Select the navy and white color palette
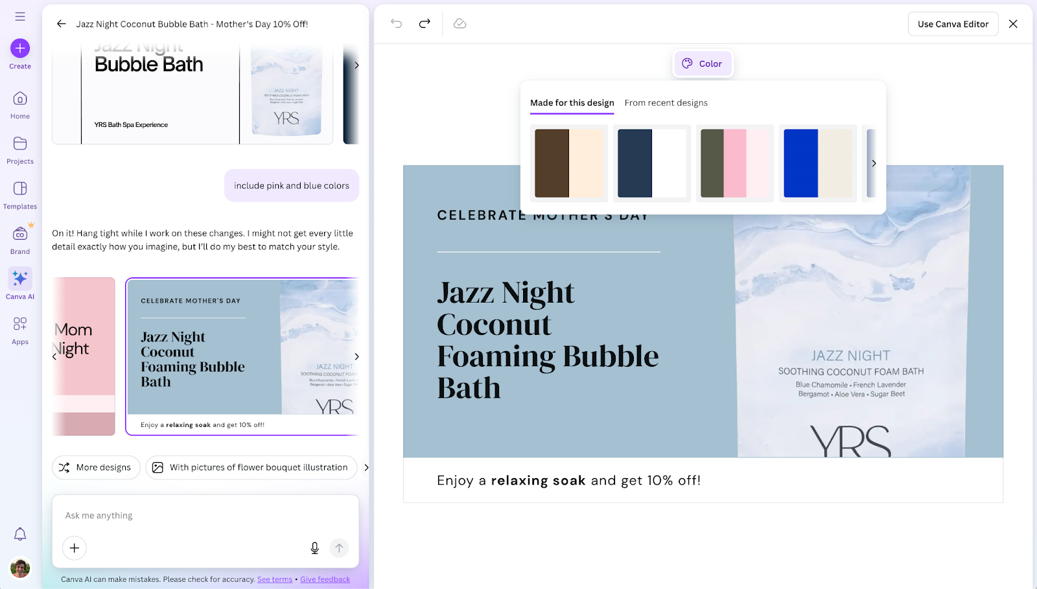 tap(651, 163)
